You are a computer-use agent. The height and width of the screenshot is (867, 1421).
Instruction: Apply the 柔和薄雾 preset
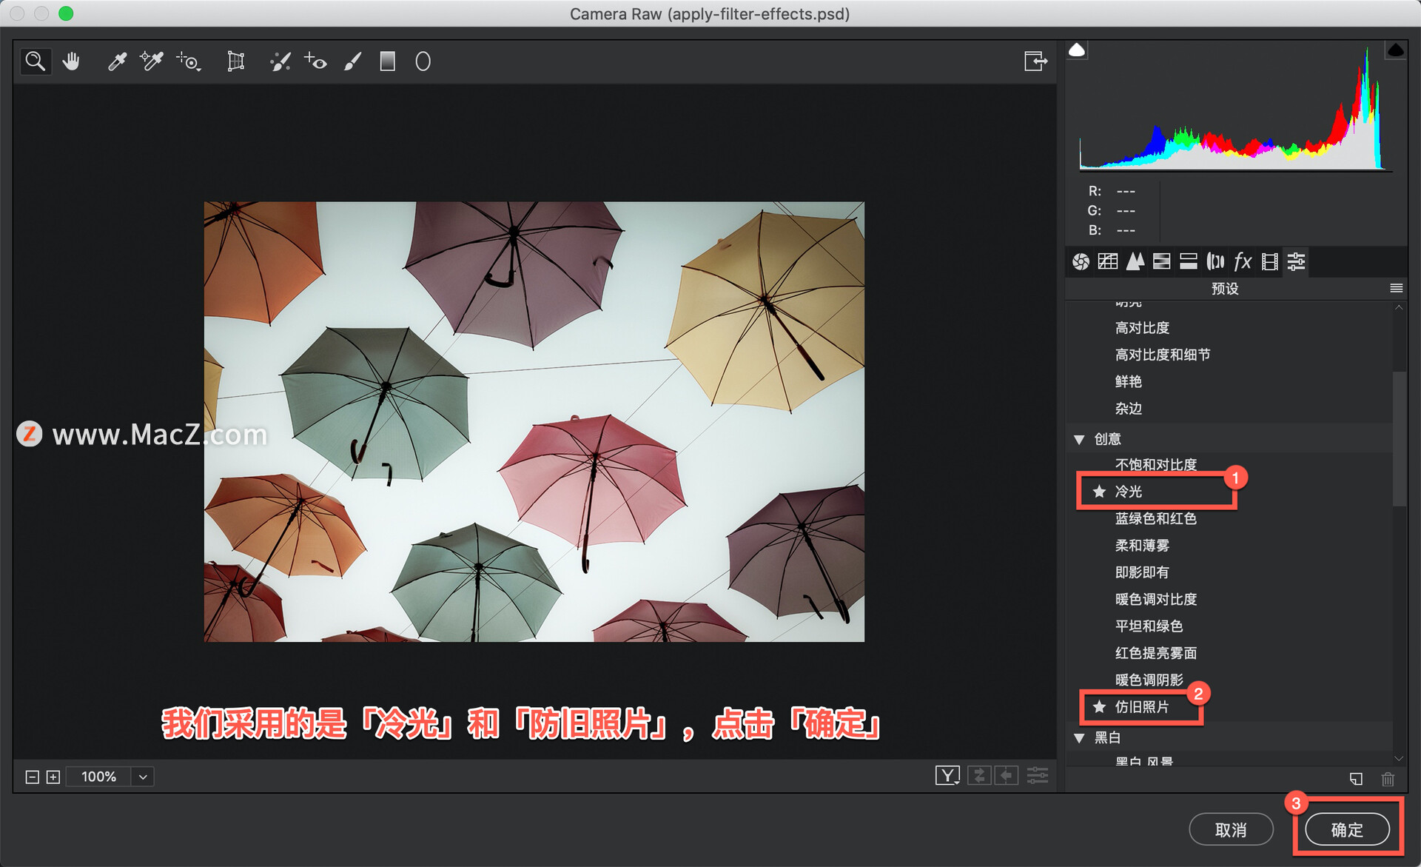[x=1142, y=546]
